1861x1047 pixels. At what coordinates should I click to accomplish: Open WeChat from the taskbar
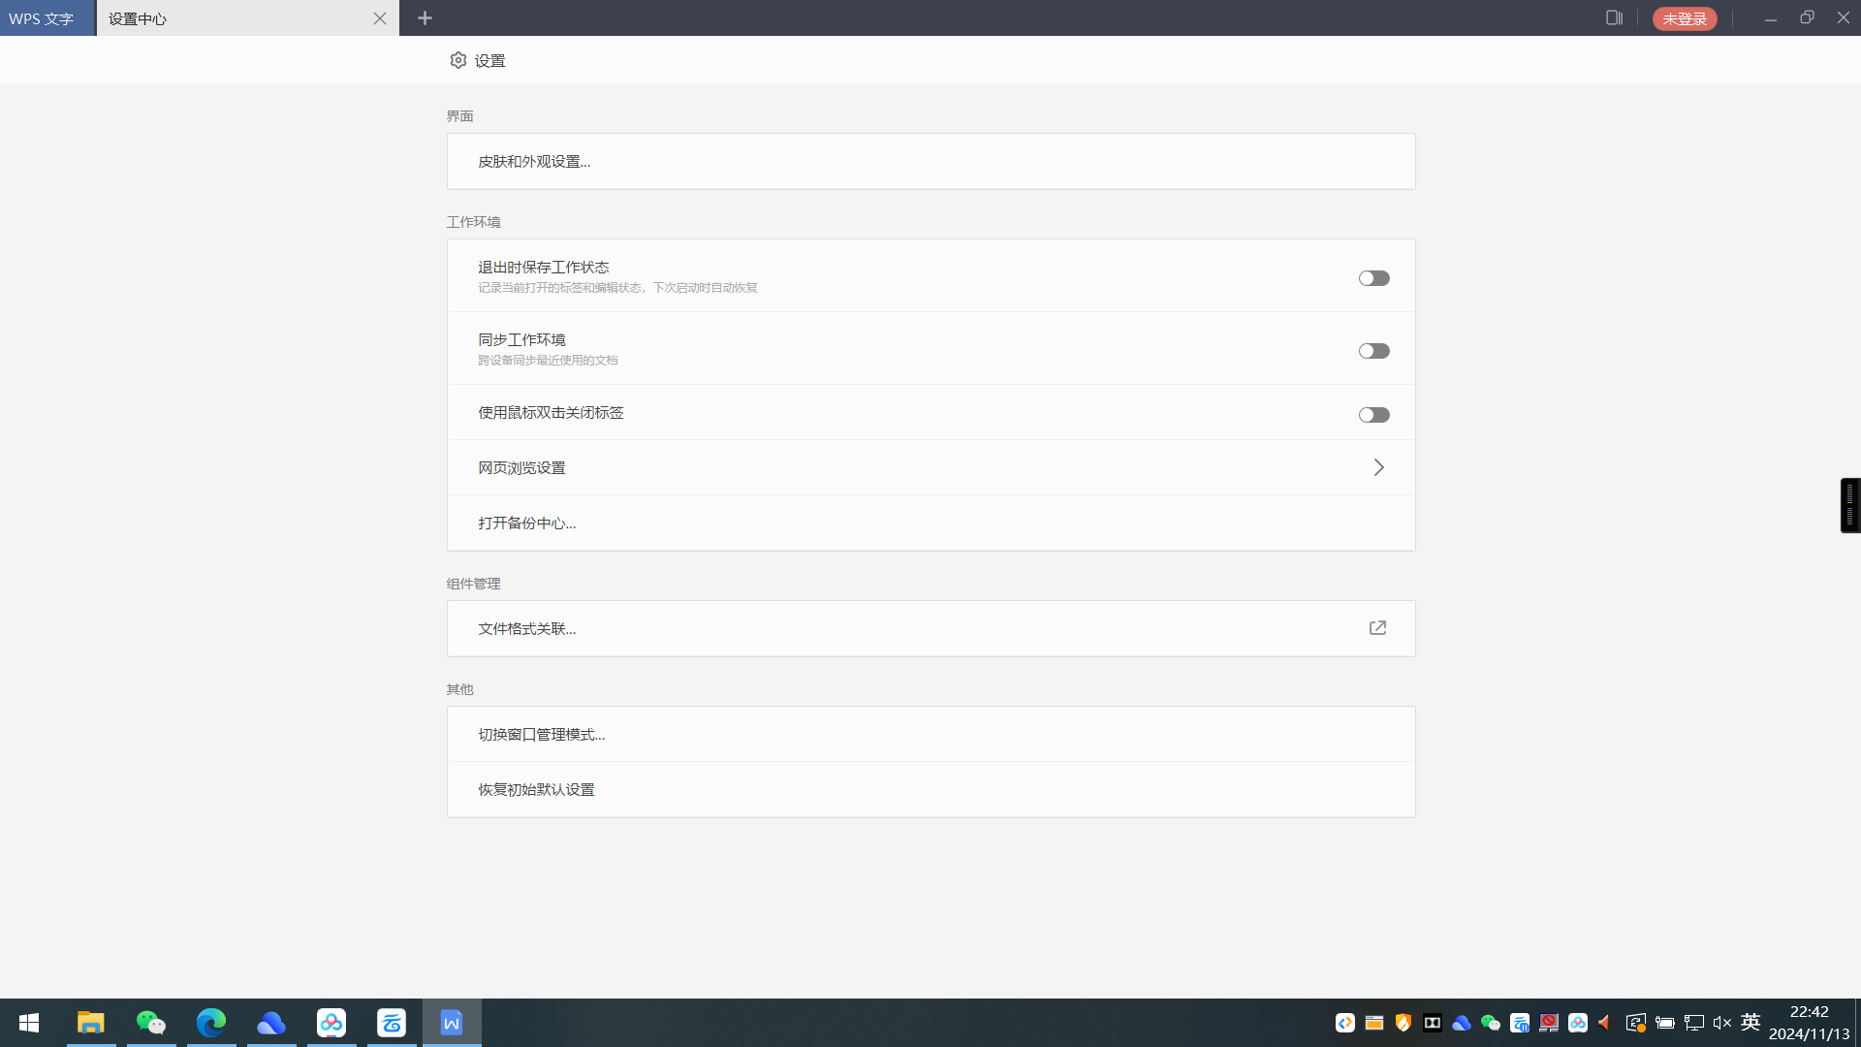pos(151,1022)
